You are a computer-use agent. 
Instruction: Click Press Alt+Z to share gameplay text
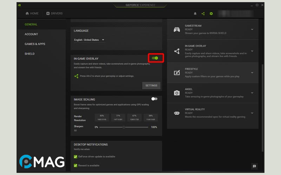(x=107, y=76)
